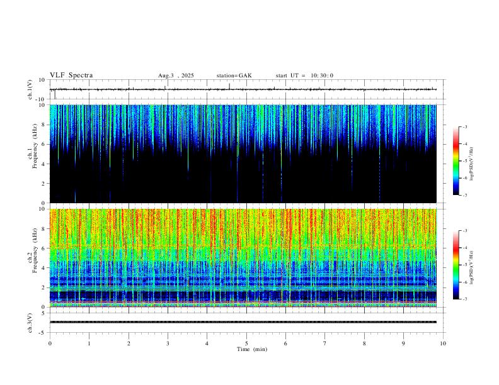
Task: Click the "-5" tick on ch.3(V) axis
Action: [42, 333]
